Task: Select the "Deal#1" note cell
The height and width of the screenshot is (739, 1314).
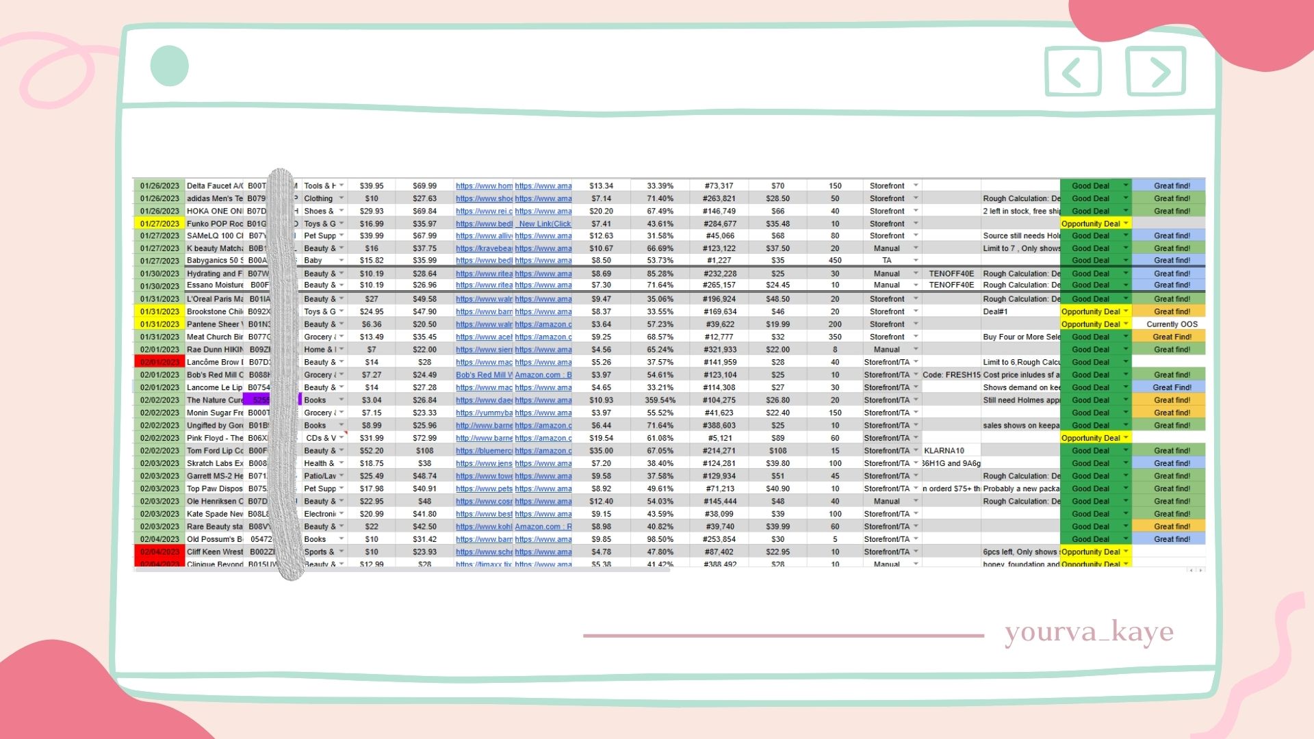Action: tap(1020, 311)
